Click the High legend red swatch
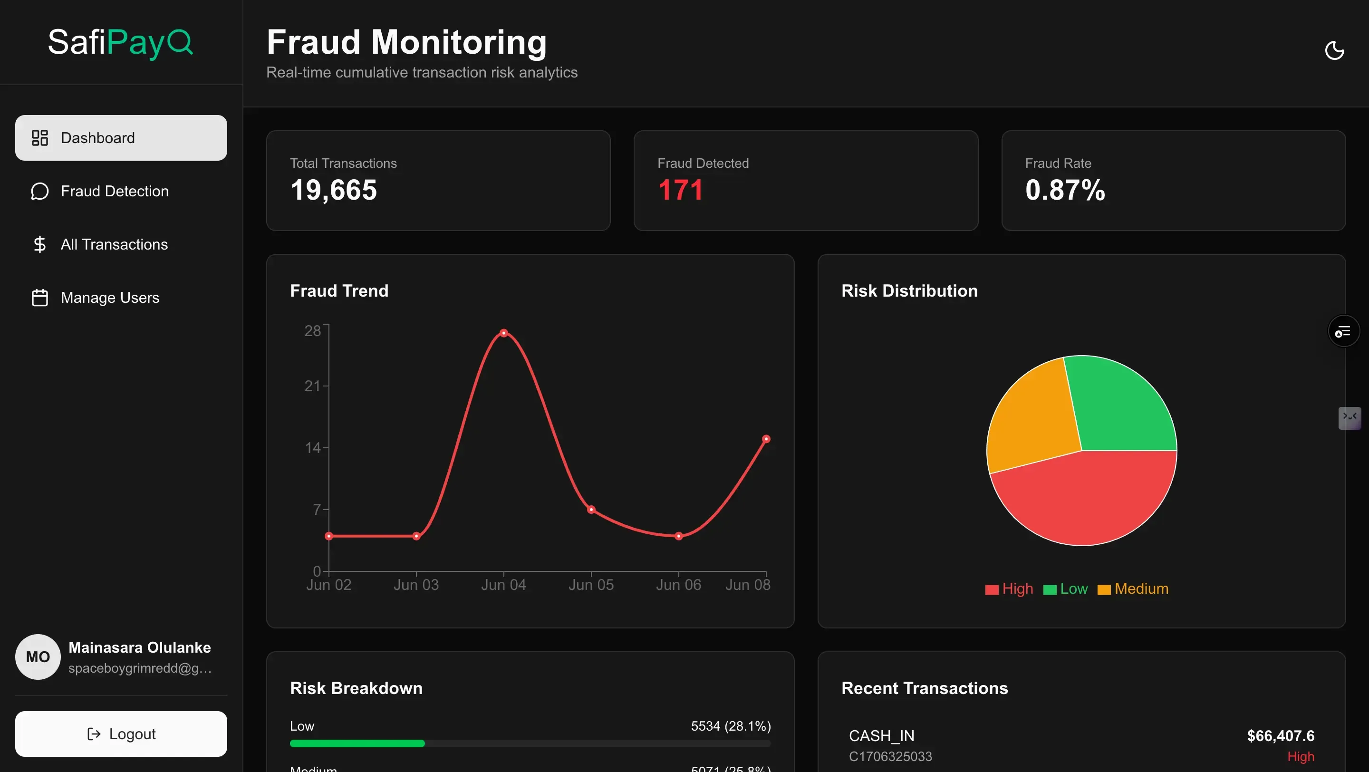 (x=992, y=590)
